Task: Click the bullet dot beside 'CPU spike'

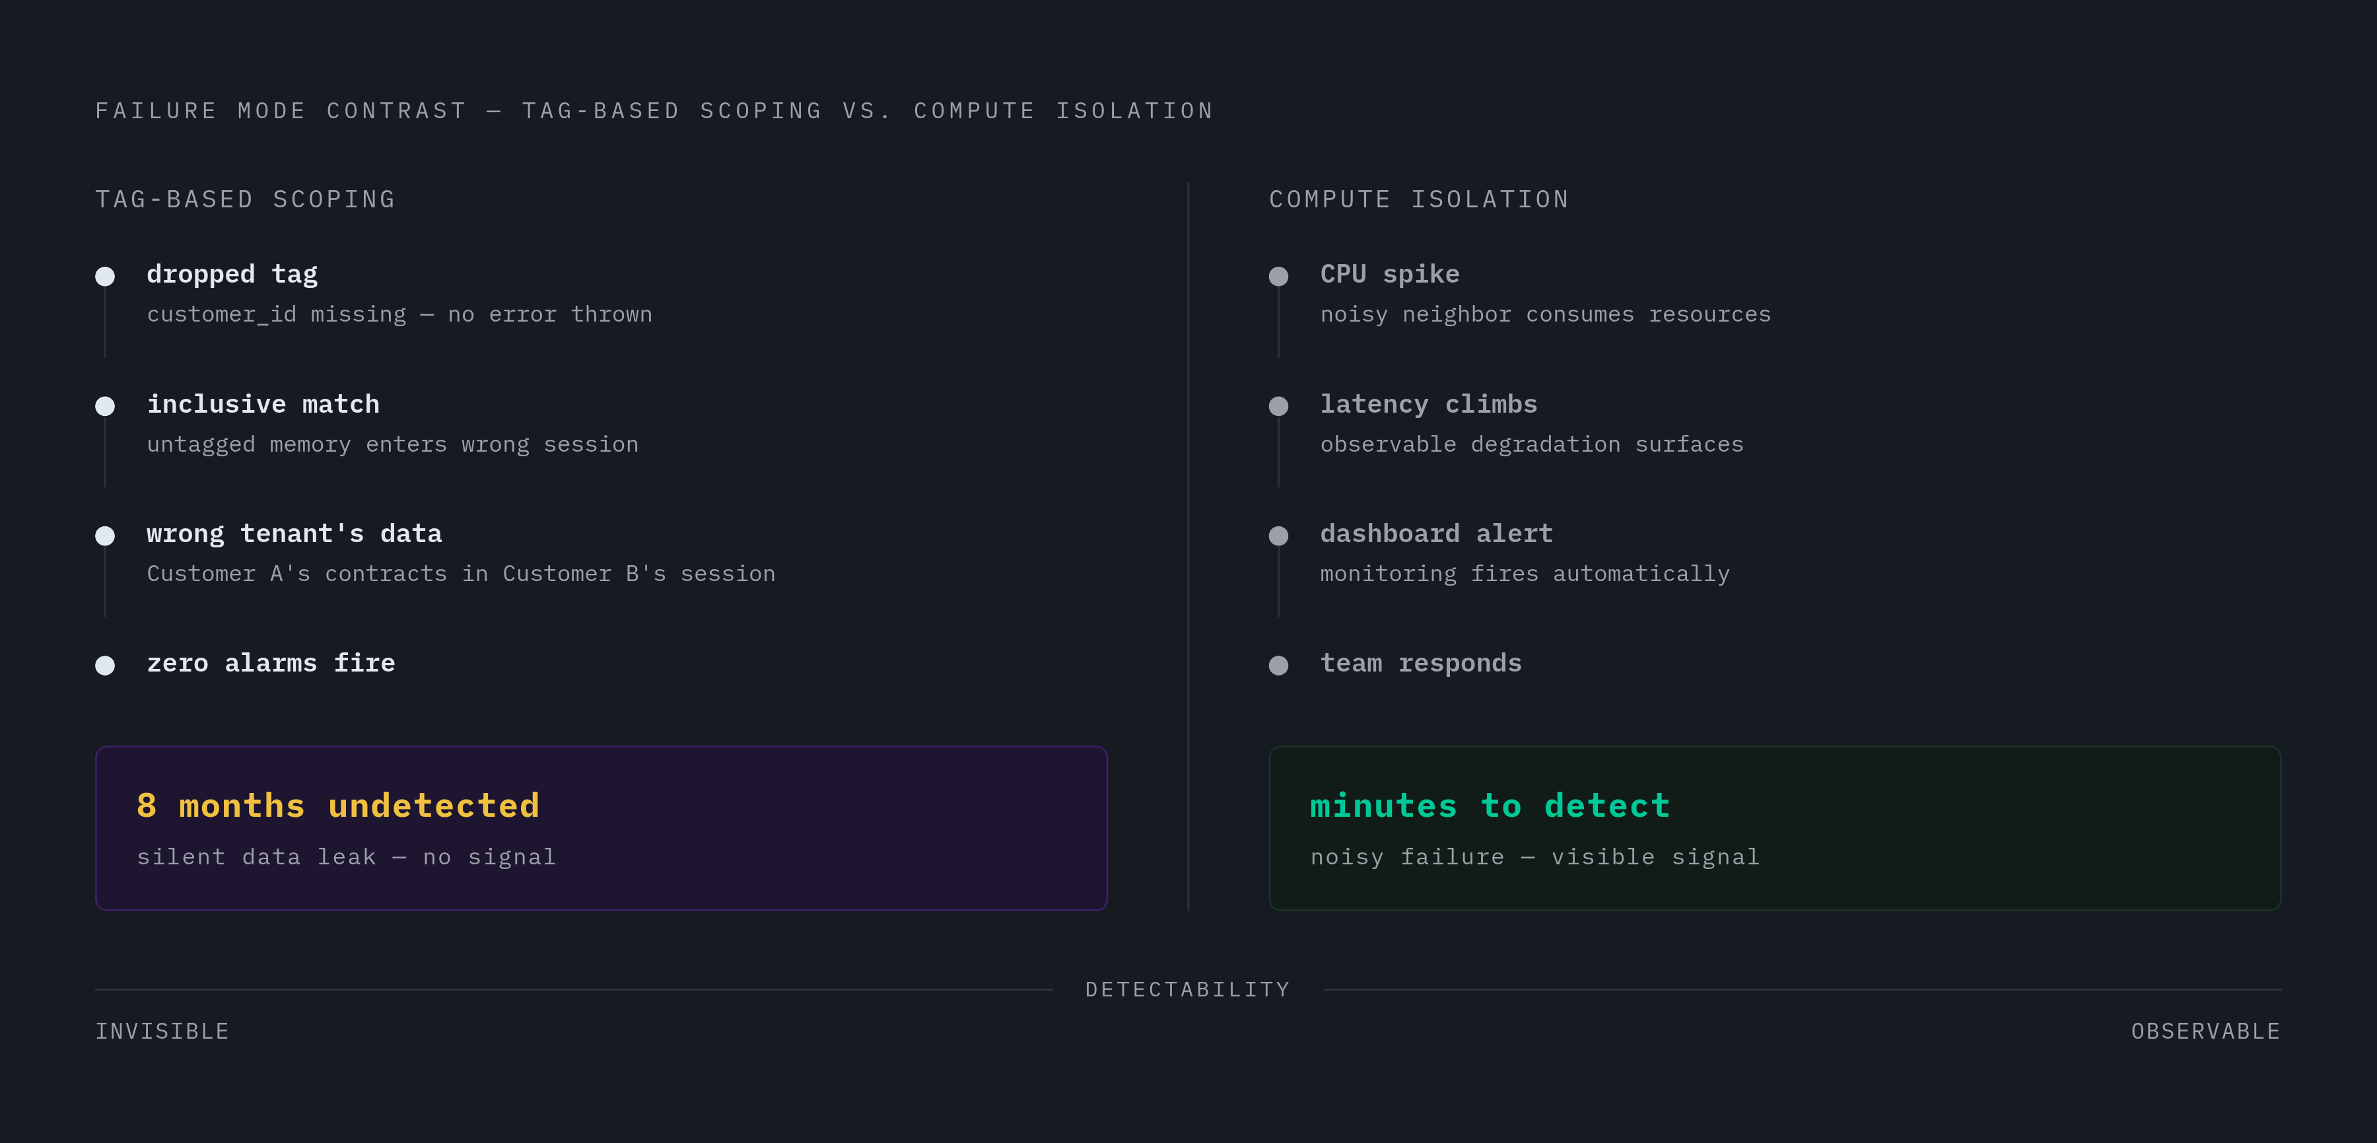Action: click(x=1278, y=276)
